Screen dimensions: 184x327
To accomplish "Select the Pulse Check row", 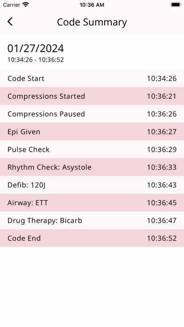I will 92,149.
